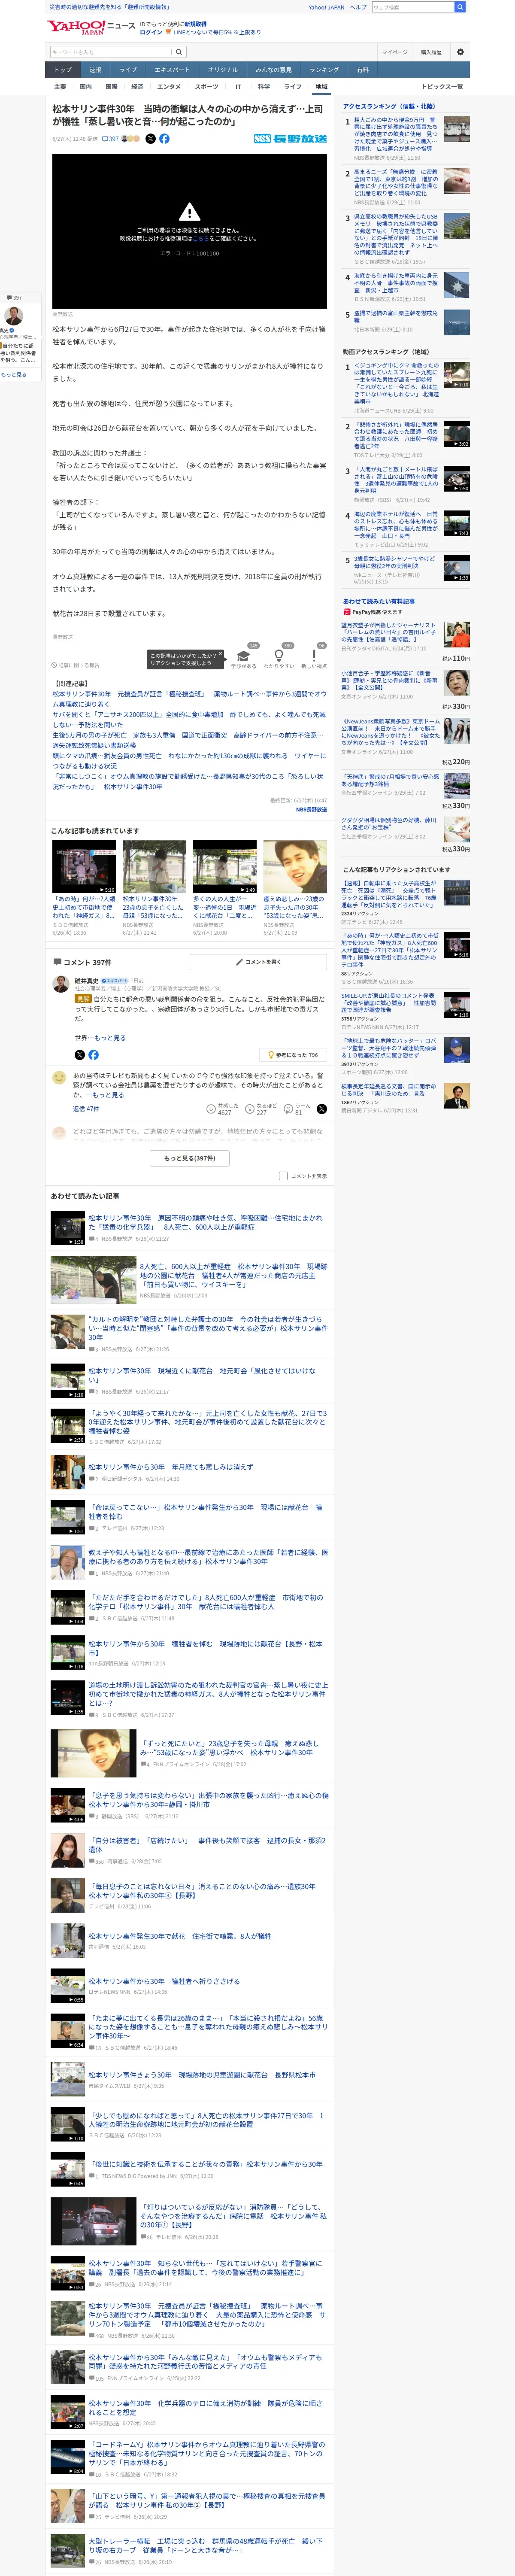This screenshot has height=2576, width=515.
Task: Open the エキスパート navigation tab
Action: pos(172,70)
